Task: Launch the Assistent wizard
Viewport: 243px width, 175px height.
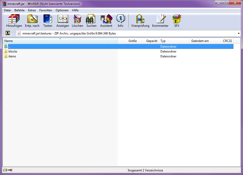Action: (106, 19)
